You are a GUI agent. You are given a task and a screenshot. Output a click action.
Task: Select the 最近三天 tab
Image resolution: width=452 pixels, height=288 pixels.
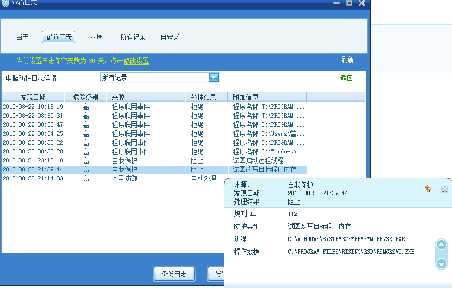pos(58,37)
